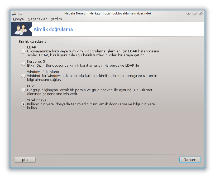215x178 pixels.
Task: Maximize the Mageia Denetim Merkezi window
Action: [194, 13]
